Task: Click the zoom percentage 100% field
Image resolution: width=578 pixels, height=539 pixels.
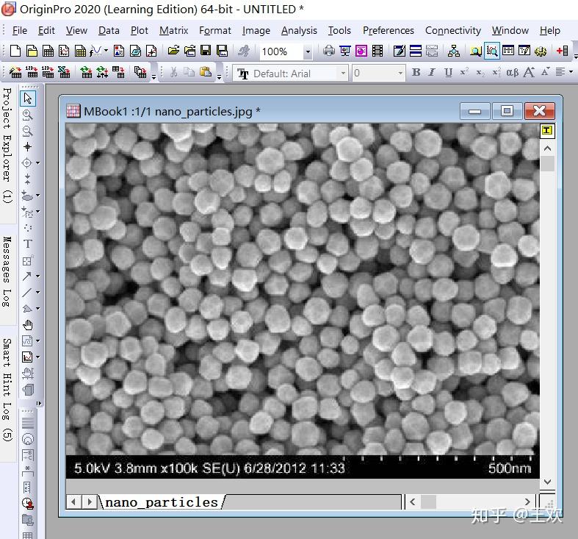Action: coord(281,51)
